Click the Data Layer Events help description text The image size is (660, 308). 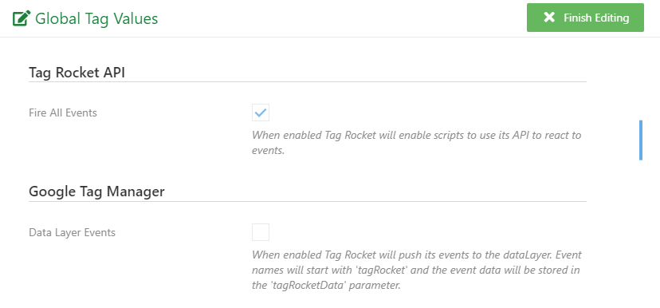pyautogui.click(x=417, y=270)
